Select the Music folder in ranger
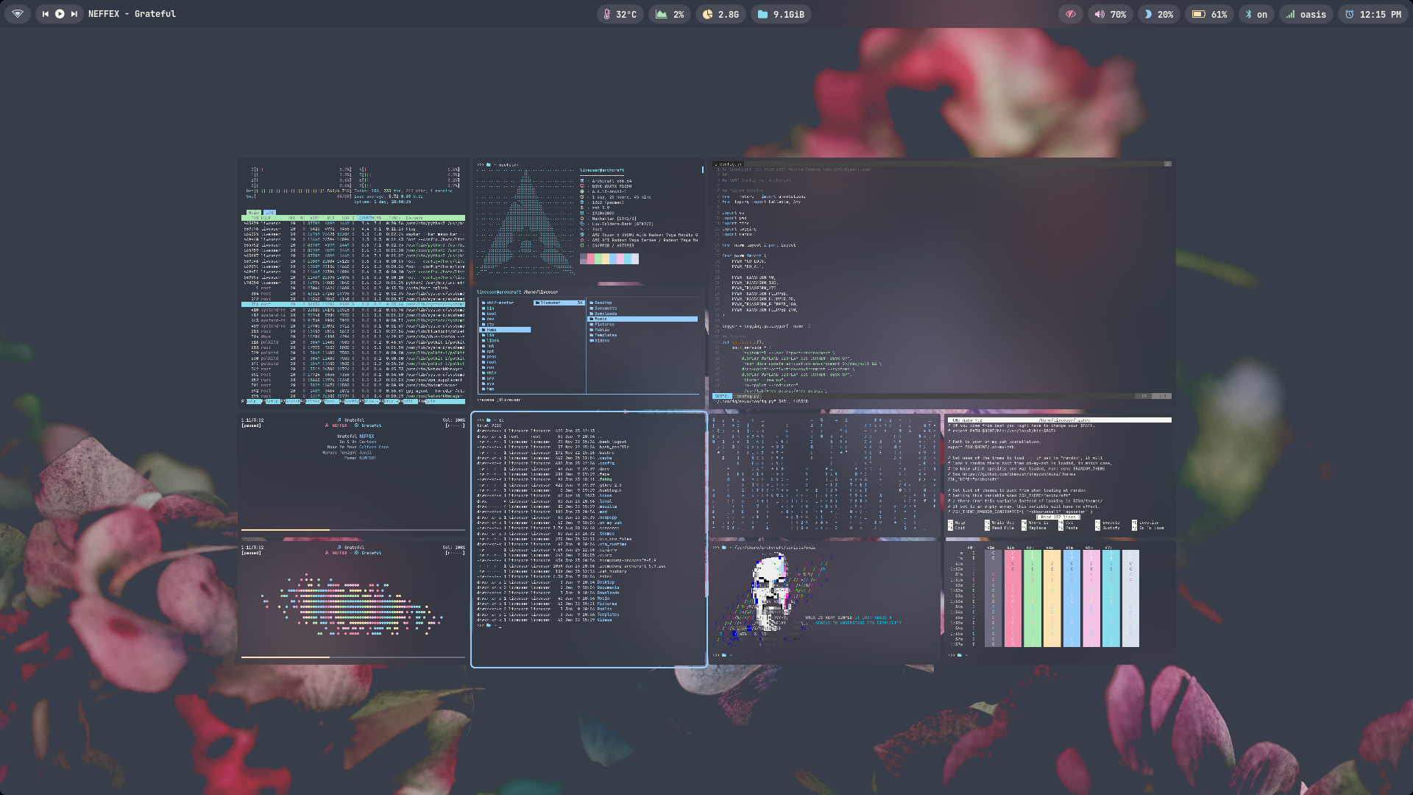This screenshot has width=1413, height=795. coord(602,319)
